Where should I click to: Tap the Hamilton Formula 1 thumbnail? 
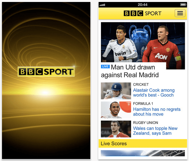(x=116, y=110)
